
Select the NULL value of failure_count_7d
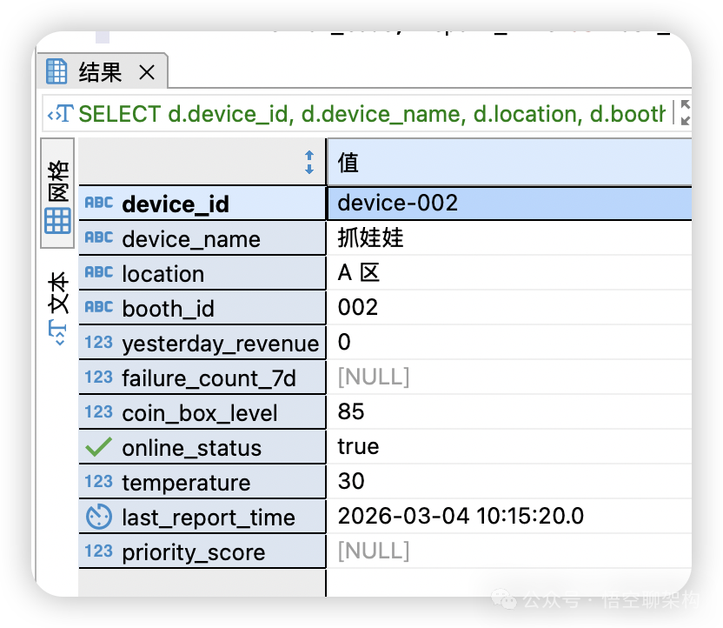tap(373, 377)
